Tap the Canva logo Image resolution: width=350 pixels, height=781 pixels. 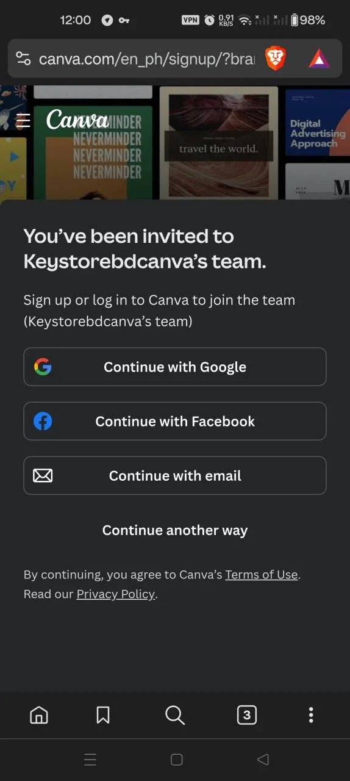coord(77,120)
